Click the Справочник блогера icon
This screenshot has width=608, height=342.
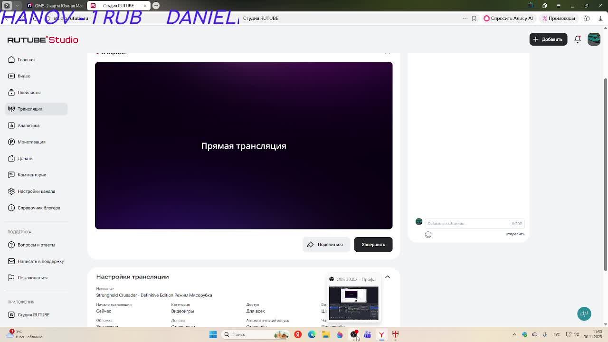click(x=11, y=208)
